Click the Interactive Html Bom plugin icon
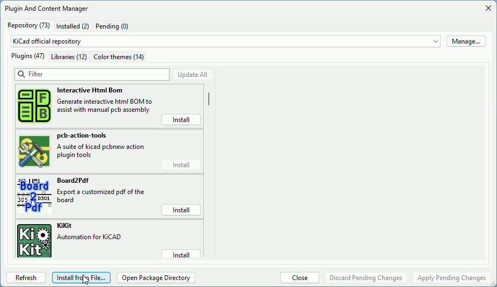 point(34,106)
